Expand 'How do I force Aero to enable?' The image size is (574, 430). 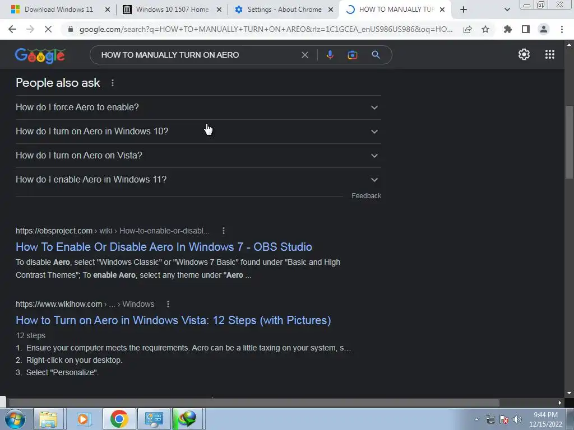[x=198, y=107]
